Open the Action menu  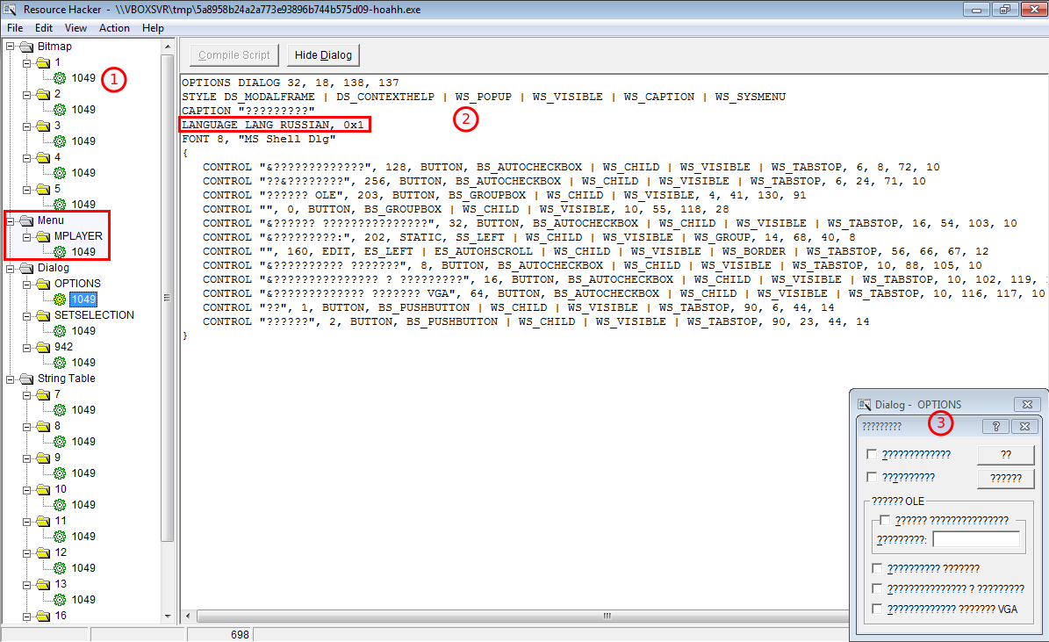coord(114,28)
